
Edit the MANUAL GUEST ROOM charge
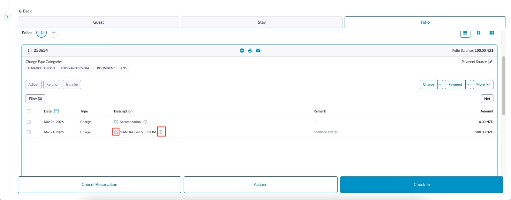point(116,132)
